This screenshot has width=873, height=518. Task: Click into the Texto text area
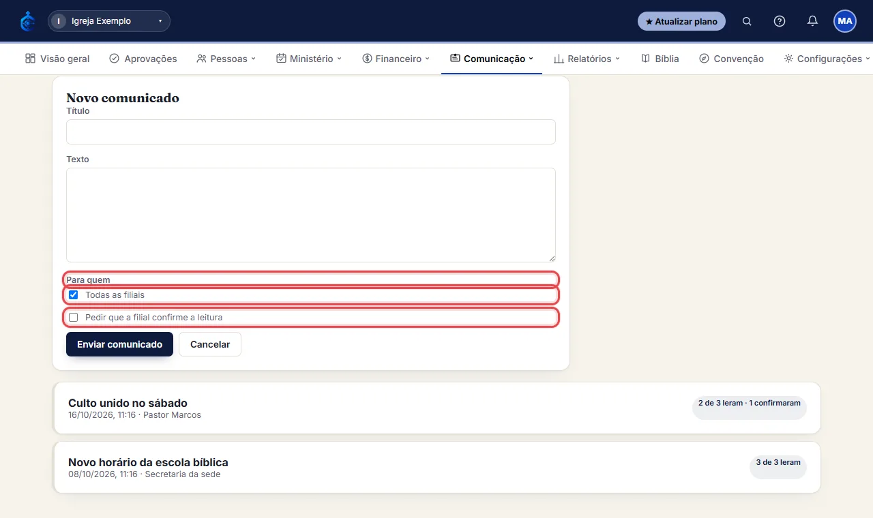coord(311,215)
